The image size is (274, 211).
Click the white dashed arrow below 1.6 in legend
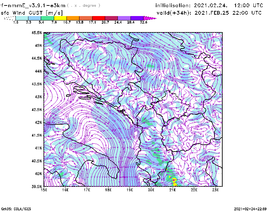10,18
